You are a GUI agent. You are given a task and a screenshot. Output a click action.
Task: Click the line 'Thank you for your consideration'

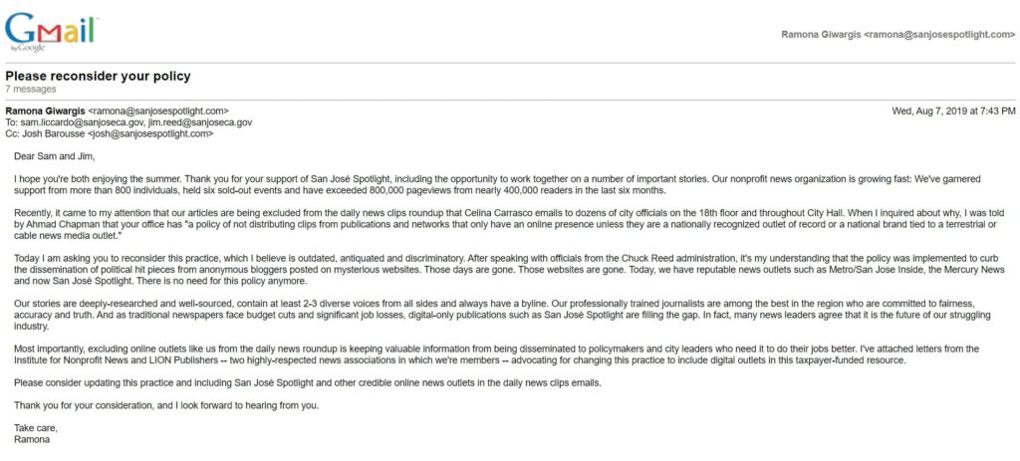(166, 405)
